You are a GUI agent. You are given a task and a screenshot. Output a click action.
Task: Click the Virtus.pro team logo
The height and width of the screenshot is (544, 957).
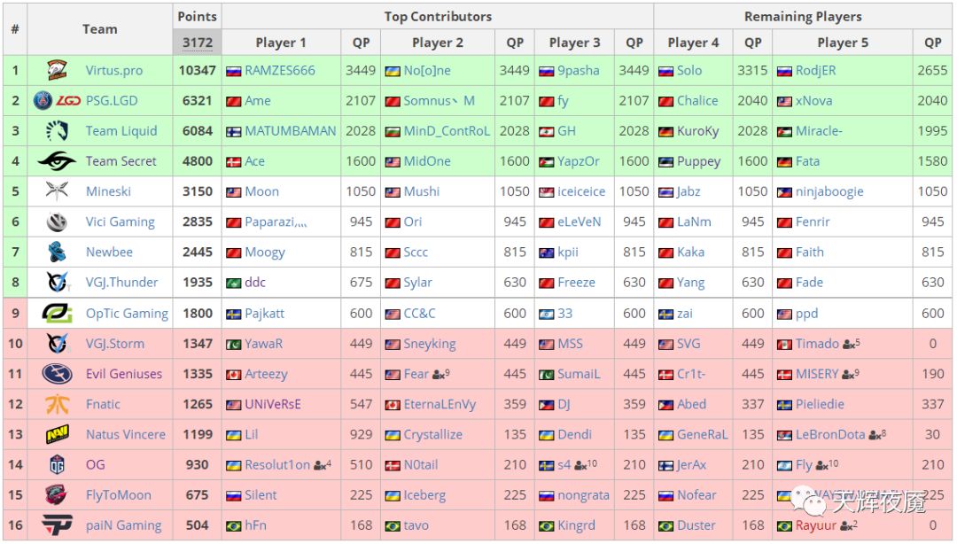click(x=57, y=70)
